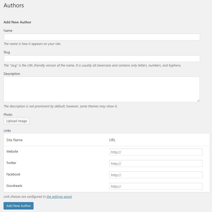The image size is (212, 212).
Task: Click 'Link choices are configured in' text
Action: tap(25, 197)
